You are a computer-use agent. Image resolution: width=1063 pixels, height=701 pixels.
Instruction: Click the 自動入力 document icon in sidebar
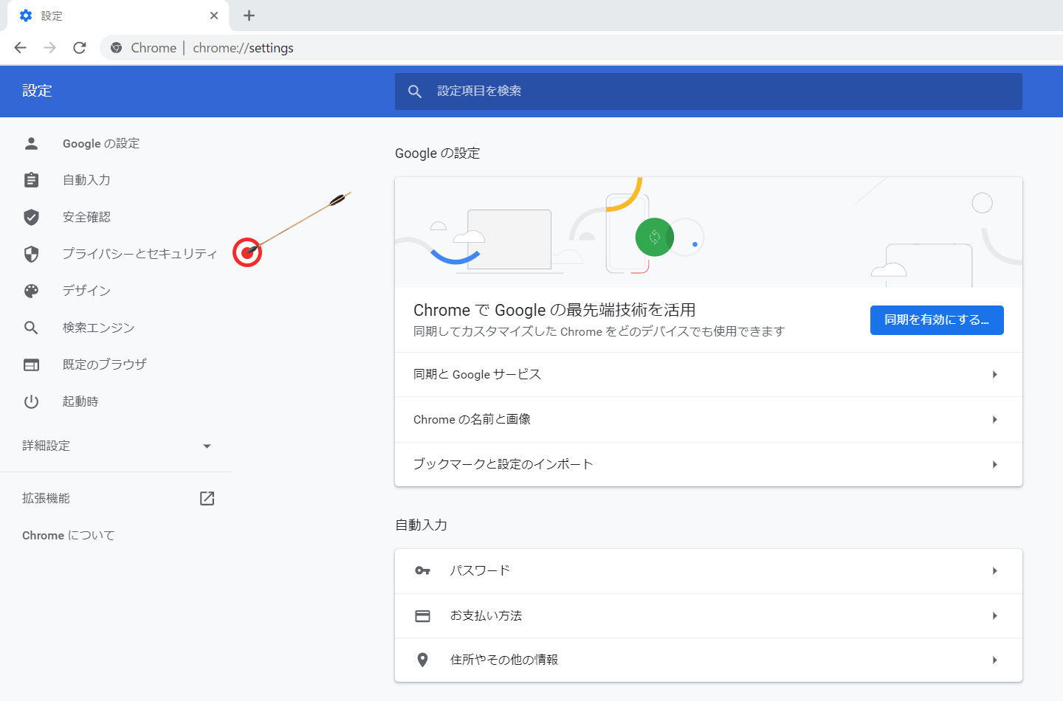(x=31, y=179)
